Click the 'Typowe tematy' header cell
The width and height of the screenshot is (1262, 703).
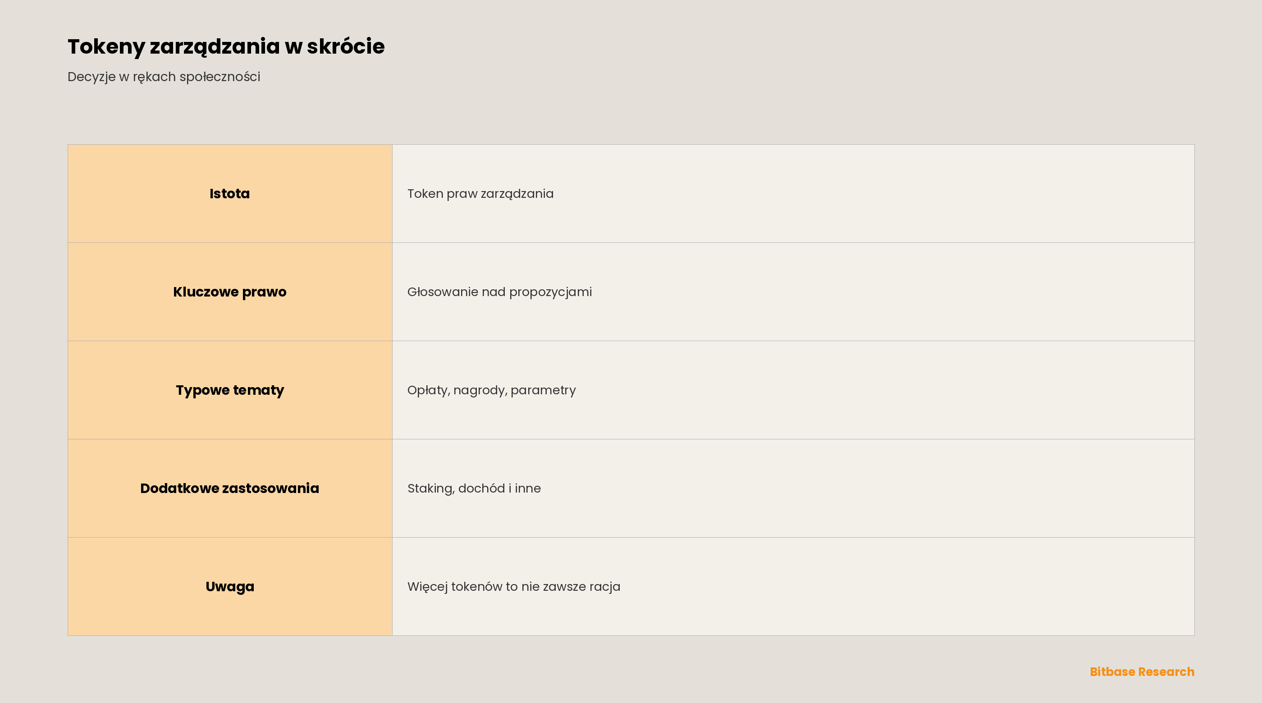pyautogui.click(x=230, y=390)
